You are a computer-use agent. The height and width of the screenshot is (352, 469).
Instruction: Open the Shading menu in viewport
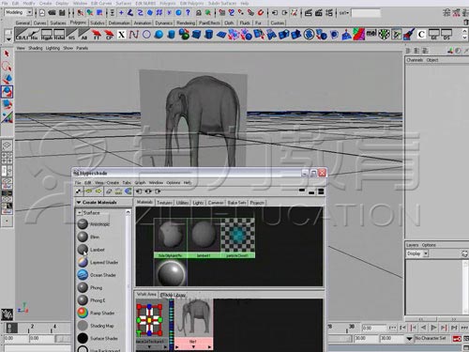[x=36, y=48]
